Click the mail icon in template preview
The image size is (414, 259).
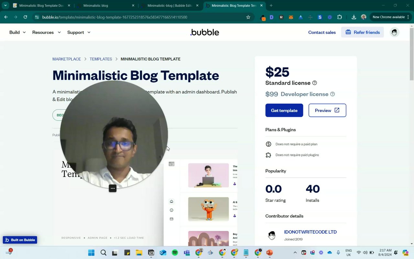(171, 219)
